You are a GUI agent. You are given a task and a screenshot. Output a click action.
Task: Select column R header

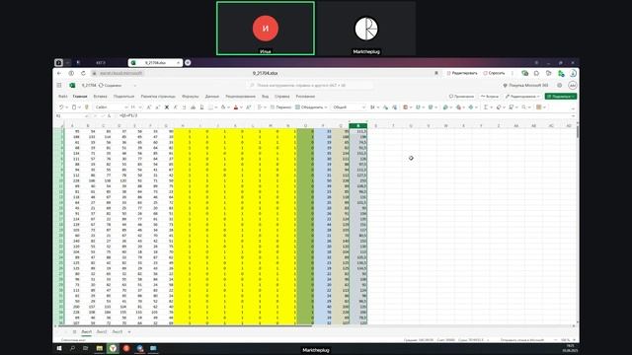pos(357,126)
